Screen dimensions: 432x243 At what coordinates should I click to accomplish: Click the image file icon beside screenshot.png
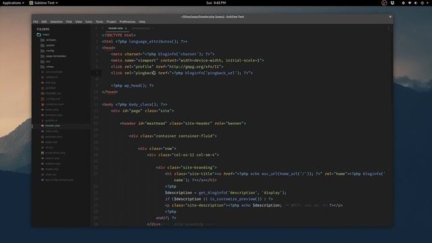point(43,153)
